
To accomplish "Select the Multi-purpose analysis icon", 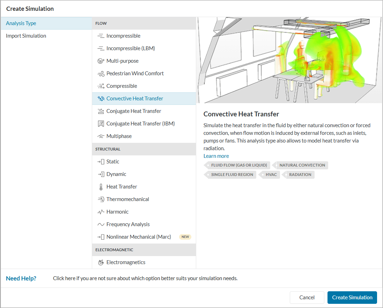I will [x=101, y=61].
